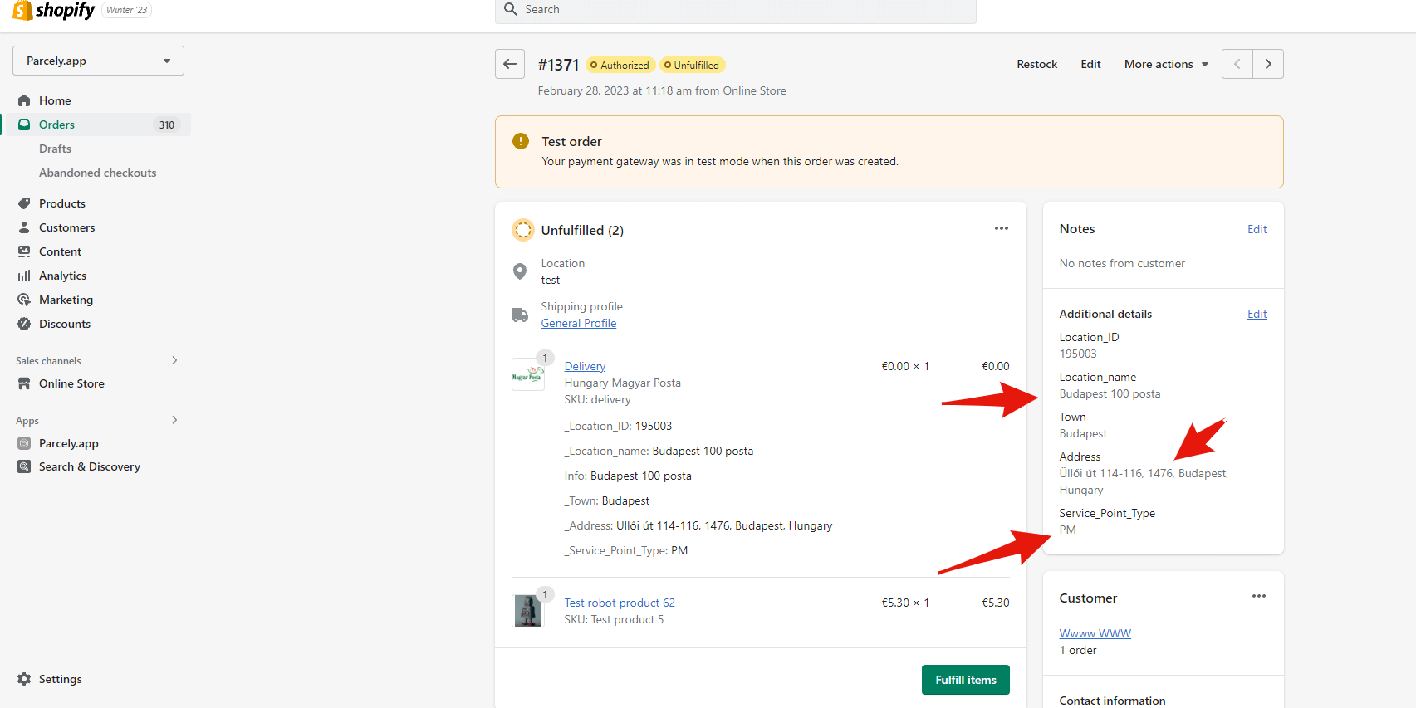This screenshot has width=1416, height=708.
Task: Click the Orders count badge 310
Action: [x=167, y=125]
